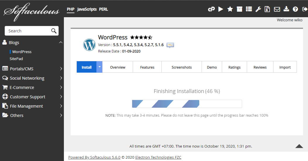
Task: Open the Overview tab
Action: (x=118, y=67)
